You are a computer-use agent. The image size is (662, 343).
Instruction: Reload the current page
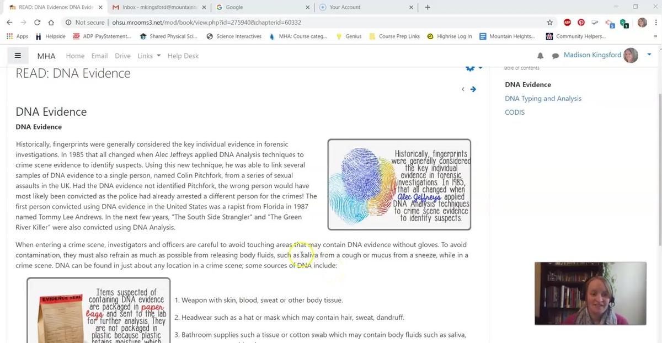point(37,22)
